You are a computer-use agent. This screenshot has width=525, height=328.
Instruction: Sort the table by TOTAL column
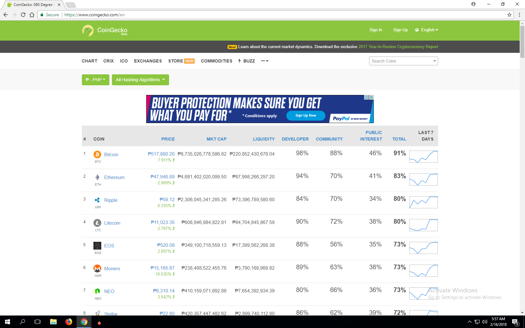399,139
